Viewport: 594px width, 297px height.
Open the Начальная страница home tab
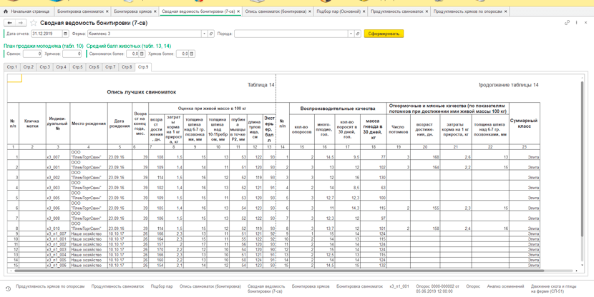26,11
